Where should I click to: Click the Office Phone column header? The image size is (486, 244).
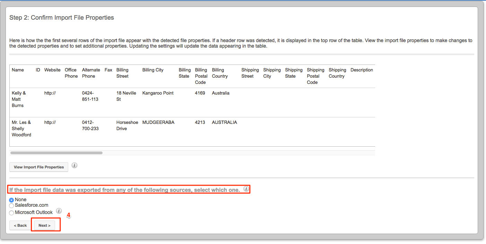pos(71,73)
